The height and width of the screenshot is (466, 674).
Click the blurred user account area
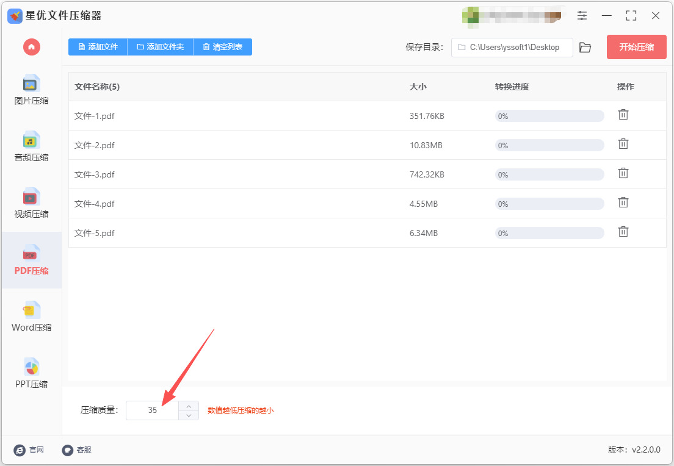coord(512,16)
